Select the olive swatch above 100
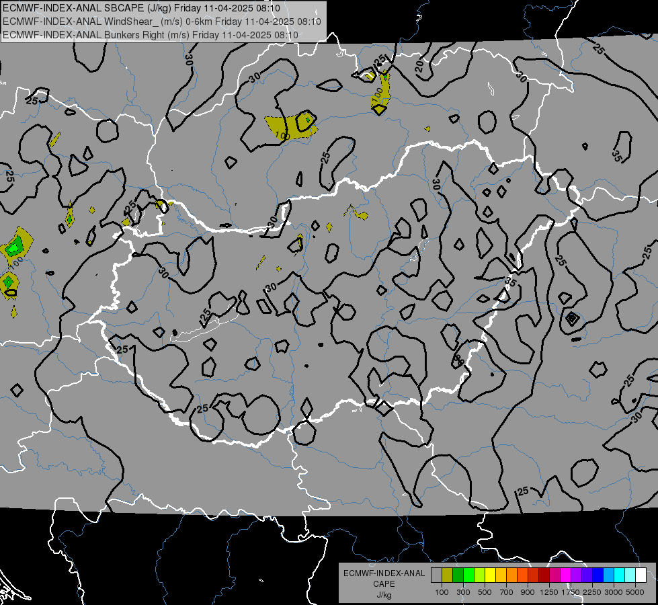Screen dimensions: 658x605 click(x=448, y=575)
